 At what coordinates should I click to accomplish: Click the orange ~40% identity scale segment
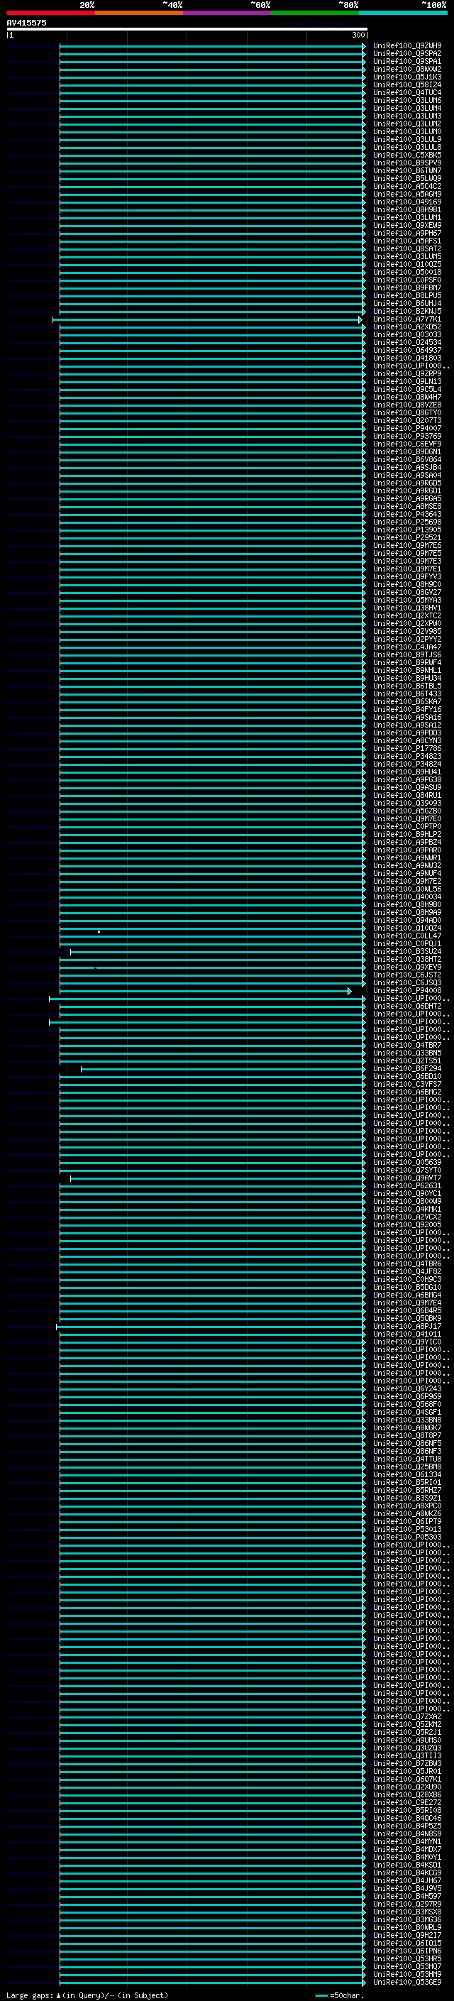139,13
